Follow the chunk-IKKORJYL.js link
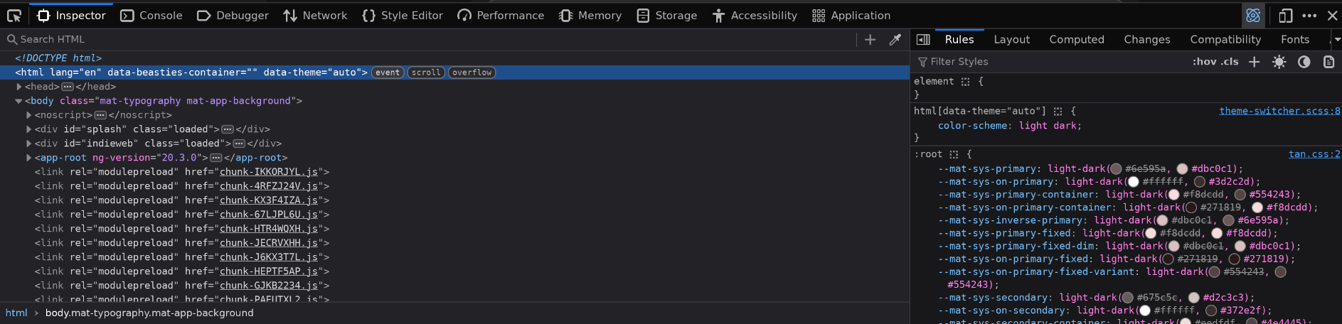This screenshot has height=324, width=1342. click(x=269, y=172)
